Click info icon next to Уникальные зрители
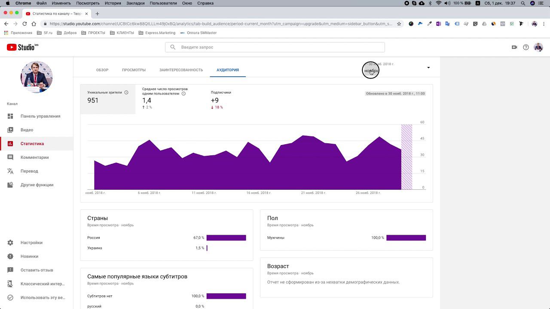 (126, 92)
